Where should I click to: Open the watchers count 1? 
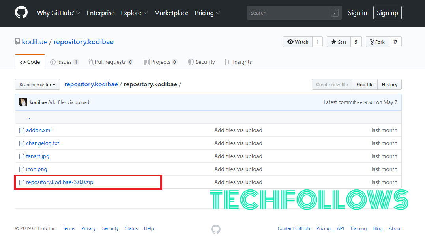[x=317, y=42]
